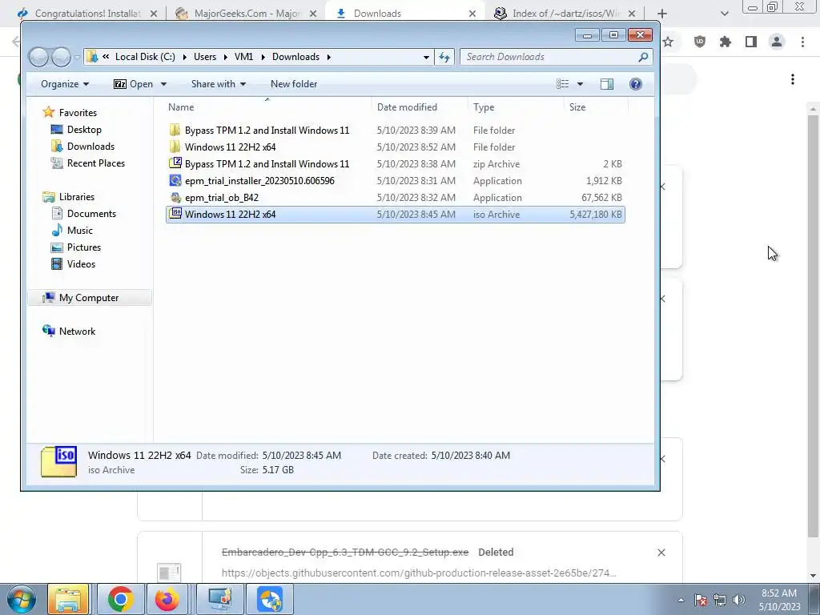The width and height of the screenshot is (820, 615).
Task: Open the Start menu orb
Action: pyautogui.click(x=21, y=599)
